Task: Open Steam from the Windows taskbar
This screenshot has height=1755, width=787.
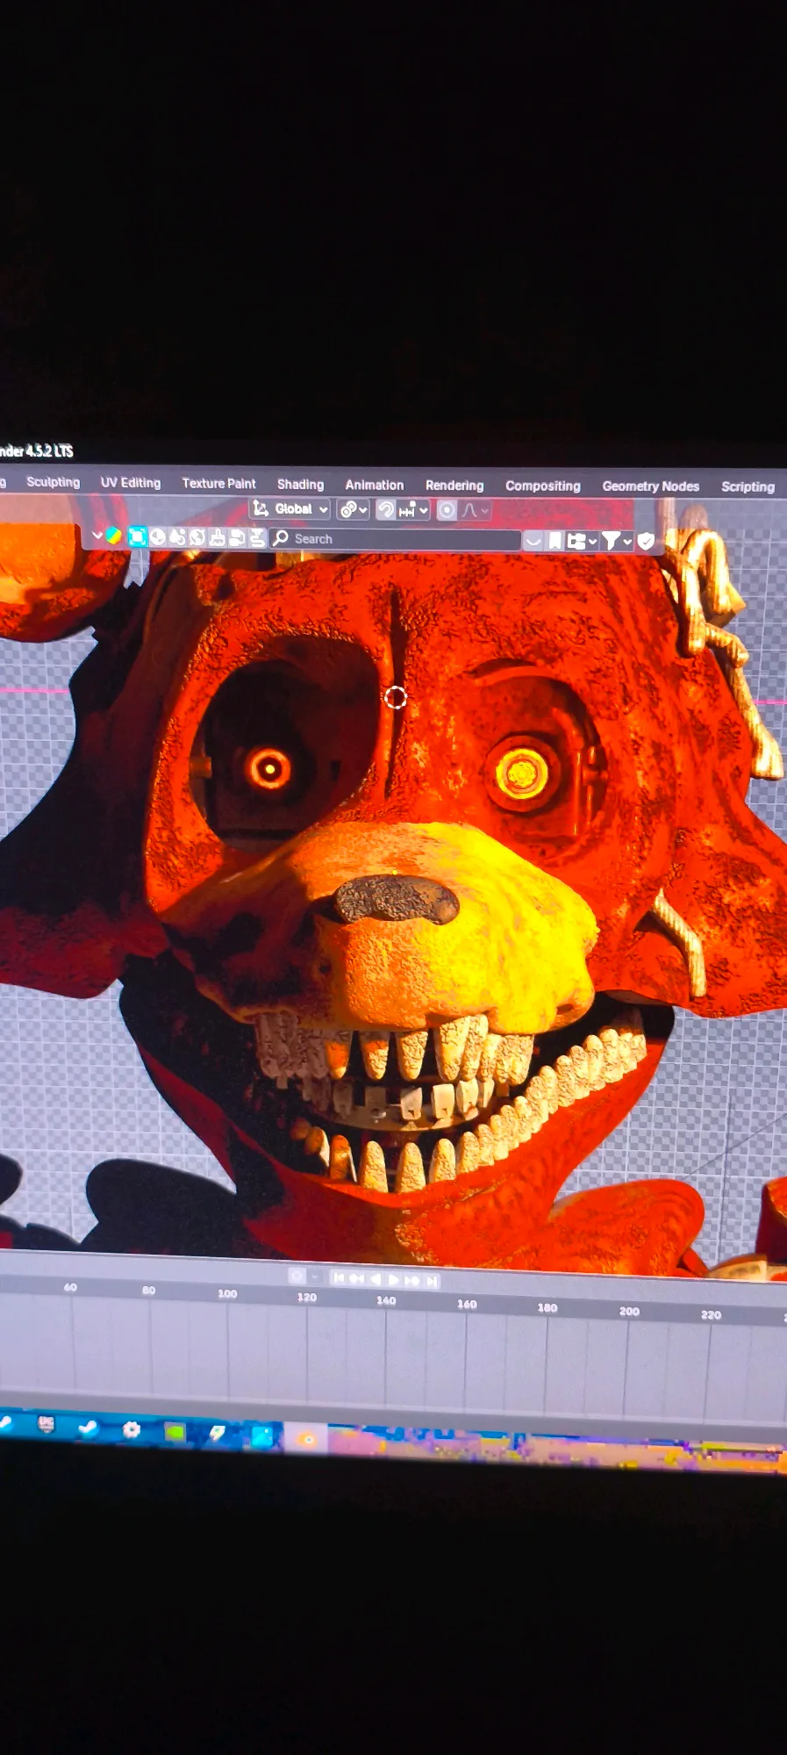Action: (x=88, y=1428)
